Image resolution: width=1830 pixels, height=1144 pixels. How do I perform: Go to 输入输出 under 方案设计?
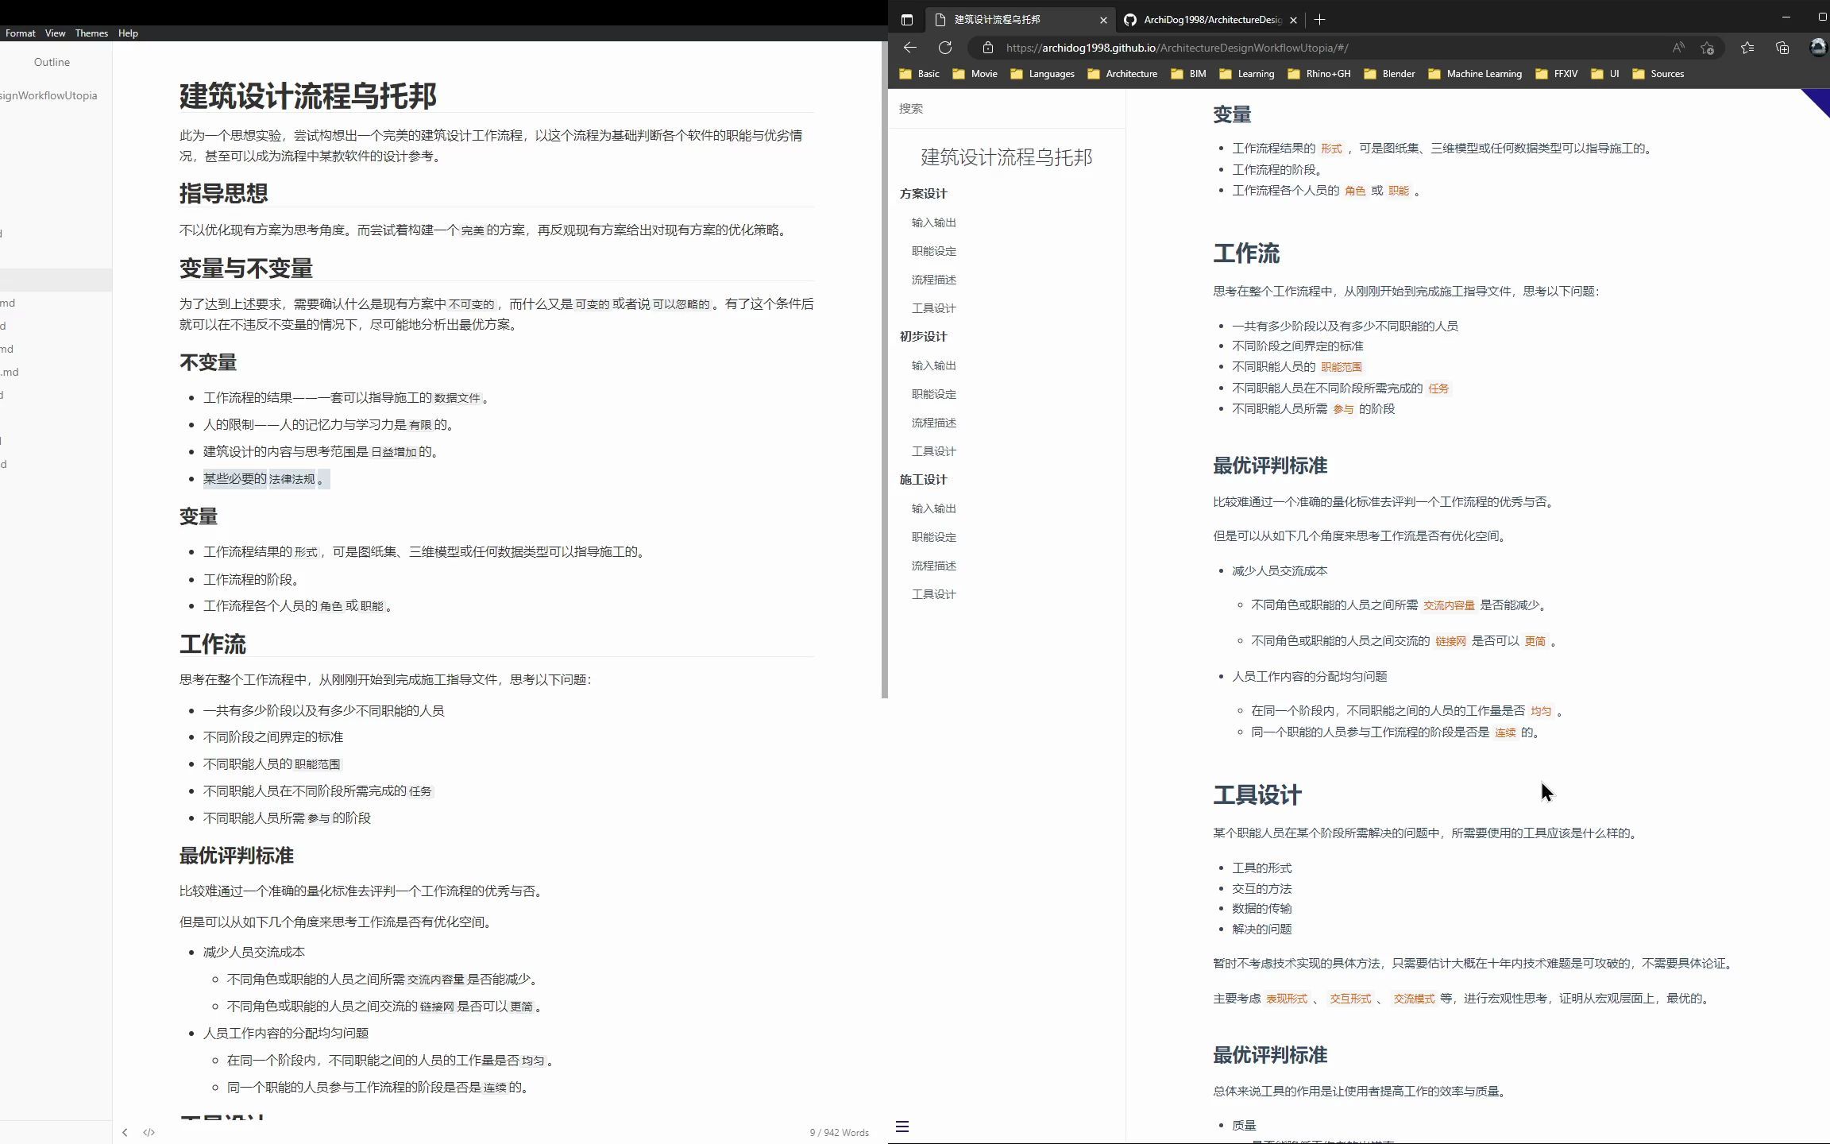click(x=934, y=222)
